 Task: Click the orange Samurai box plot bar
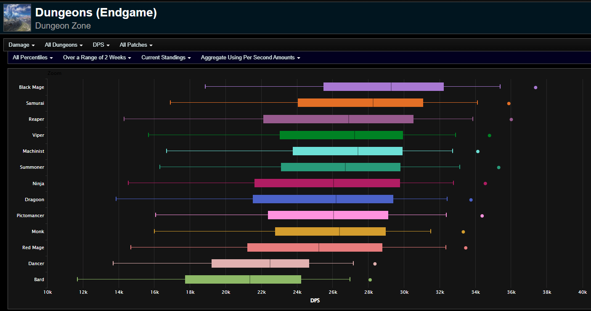[360, 103]
